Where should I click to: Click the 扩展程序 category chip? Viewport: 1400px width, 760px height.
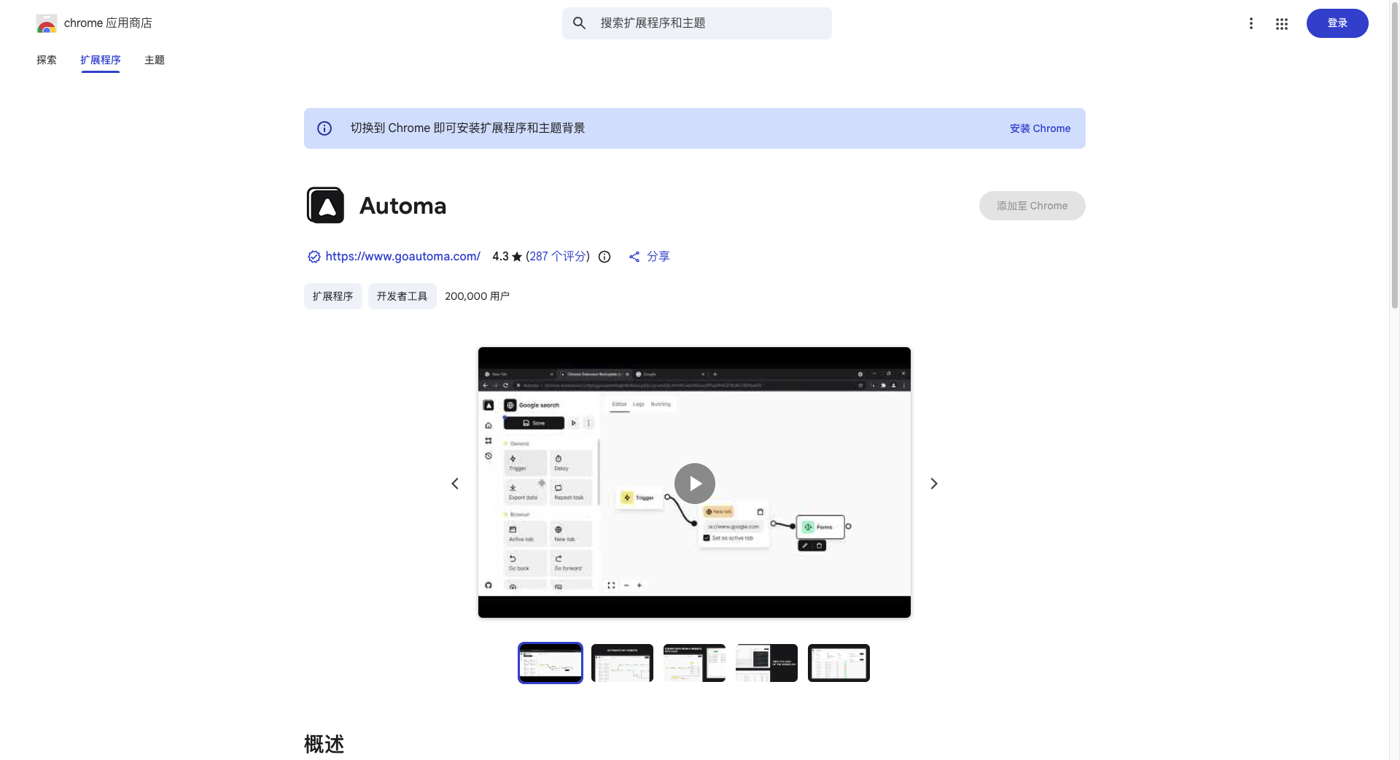tap(332, 296)
